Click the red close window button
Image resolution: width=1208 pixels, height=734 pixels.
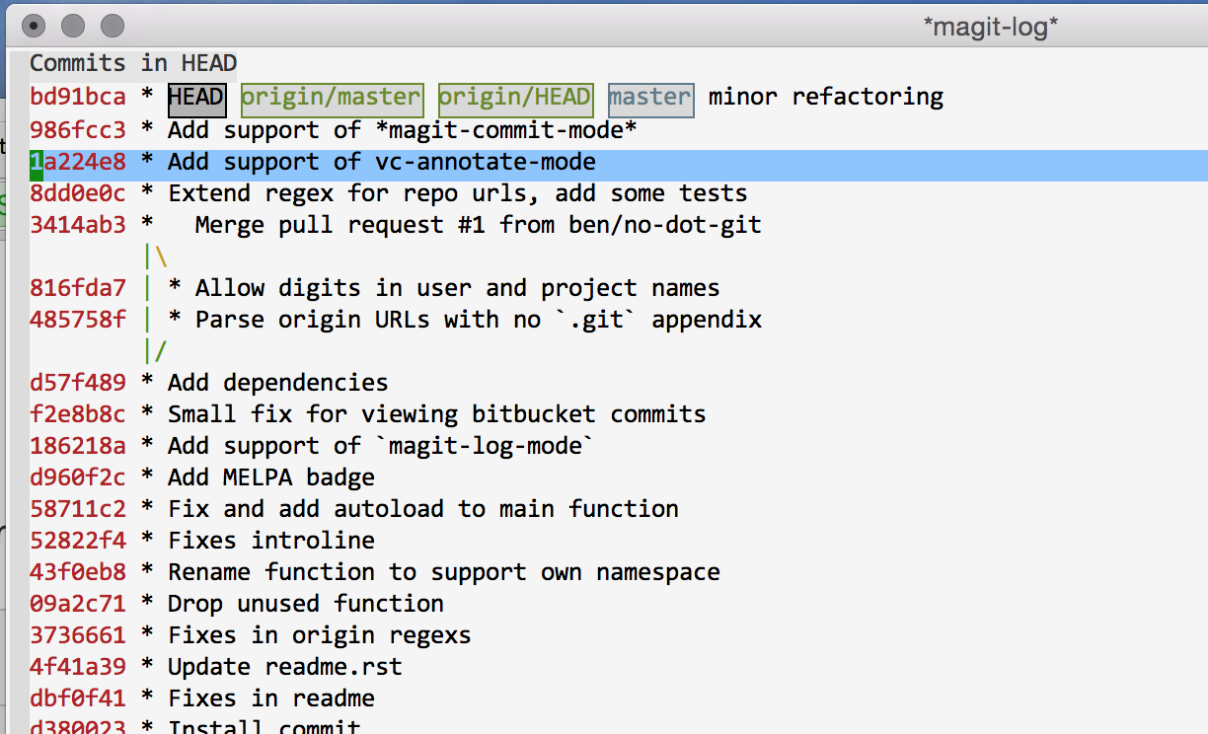click(x=34, y=26)
